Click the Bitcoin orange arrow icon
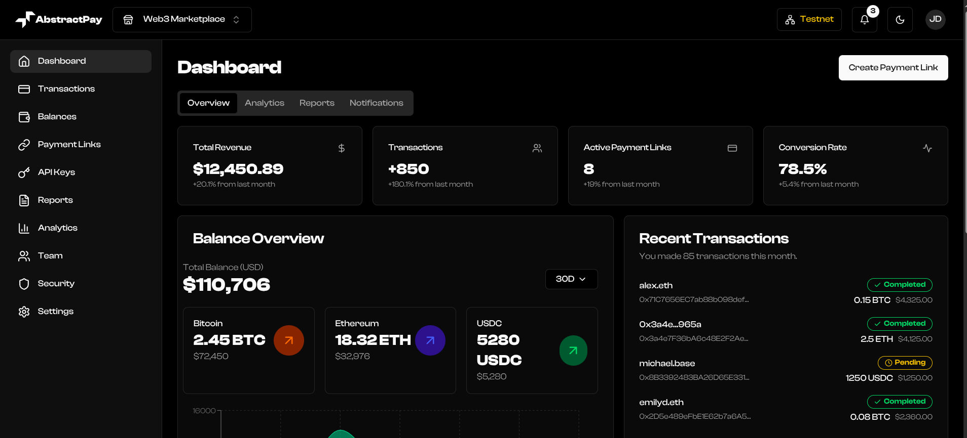The height and width of the screenshot is (438, 967). 289,340
